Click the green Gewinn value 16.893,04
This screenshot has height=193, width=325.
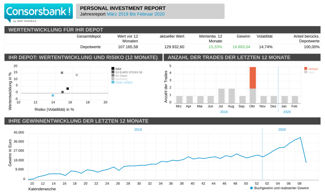click(x=241, y=47)
